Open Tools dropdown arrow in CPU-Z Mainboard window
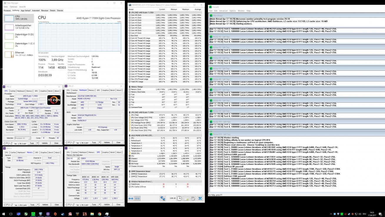Viewport: 385px width, 217px height. (99, 142)
